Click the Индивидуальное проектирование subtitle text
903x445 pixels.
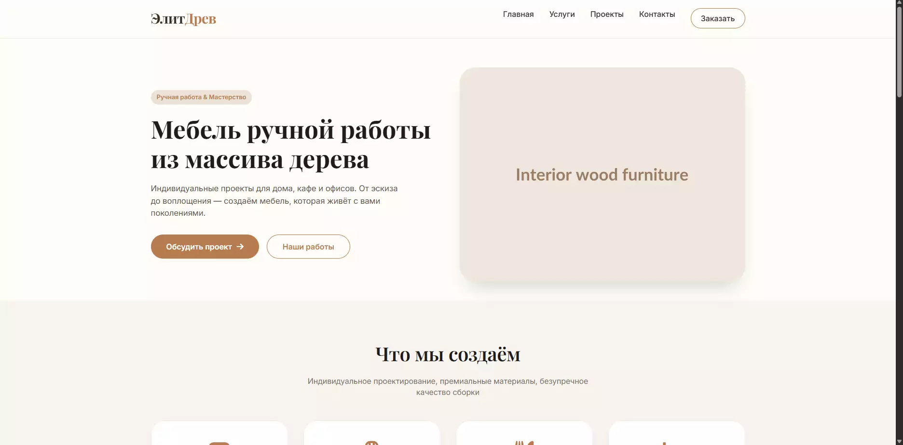coord(448,387)
